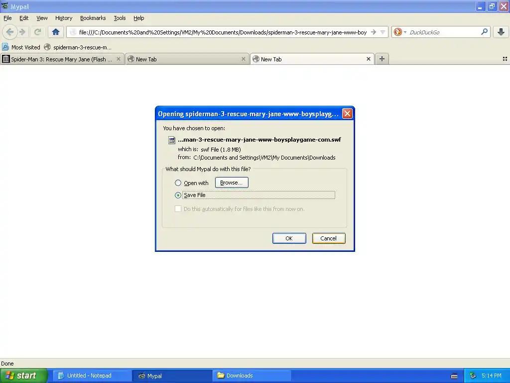Image resolution: width=510 pixels, height=383 pixels.
Task: Switch to the middle New Tab
Action: (187, 59)
